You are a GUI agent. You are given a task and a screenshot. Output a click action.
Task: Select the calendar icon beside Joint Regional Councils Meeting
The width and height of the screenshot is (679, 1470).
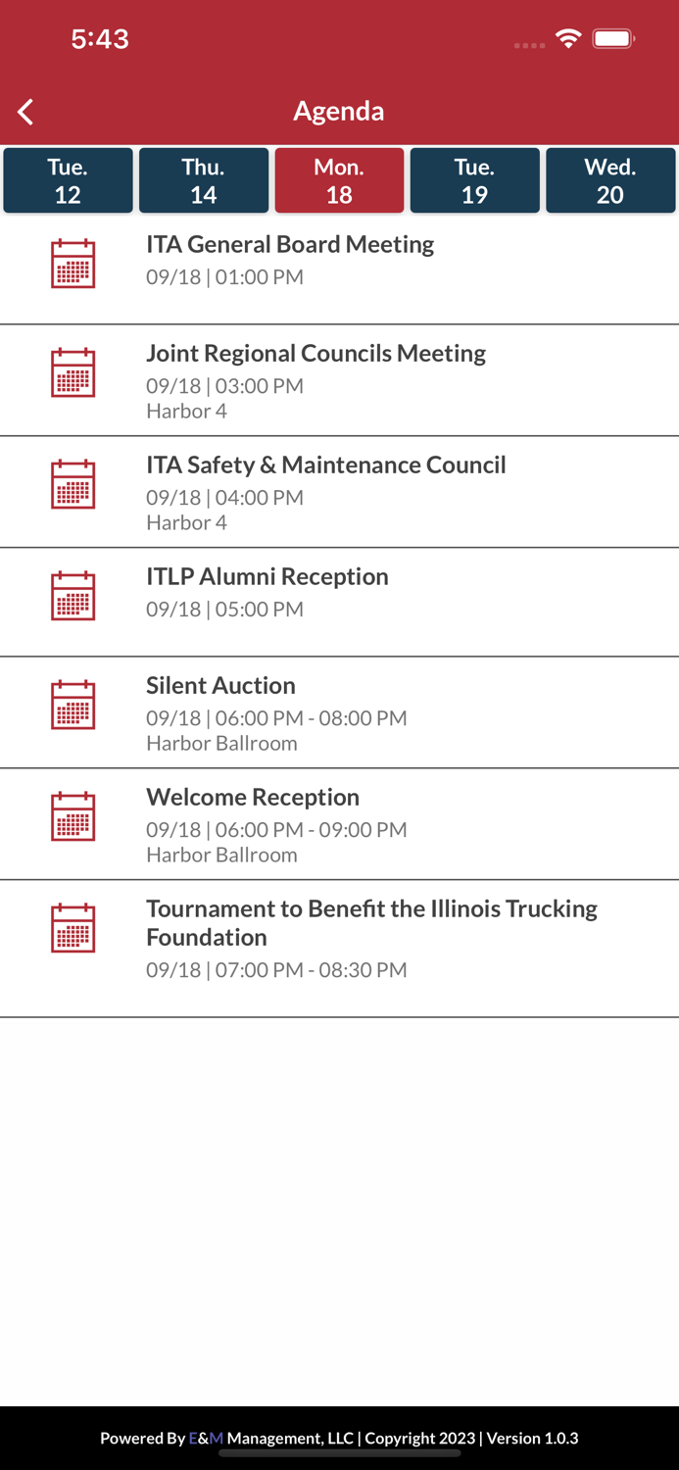(x=72, y=373)
